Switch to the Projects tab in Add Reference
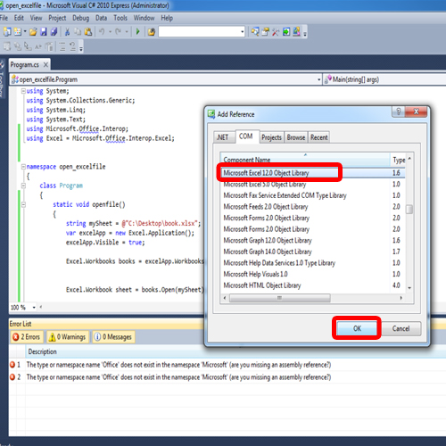The width and height of the screenshot is (446, 446). click(x=271, y=137)
